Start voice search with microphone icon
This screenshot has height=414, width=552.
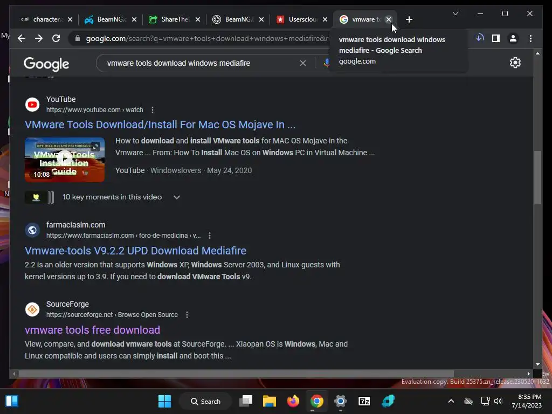326,63
